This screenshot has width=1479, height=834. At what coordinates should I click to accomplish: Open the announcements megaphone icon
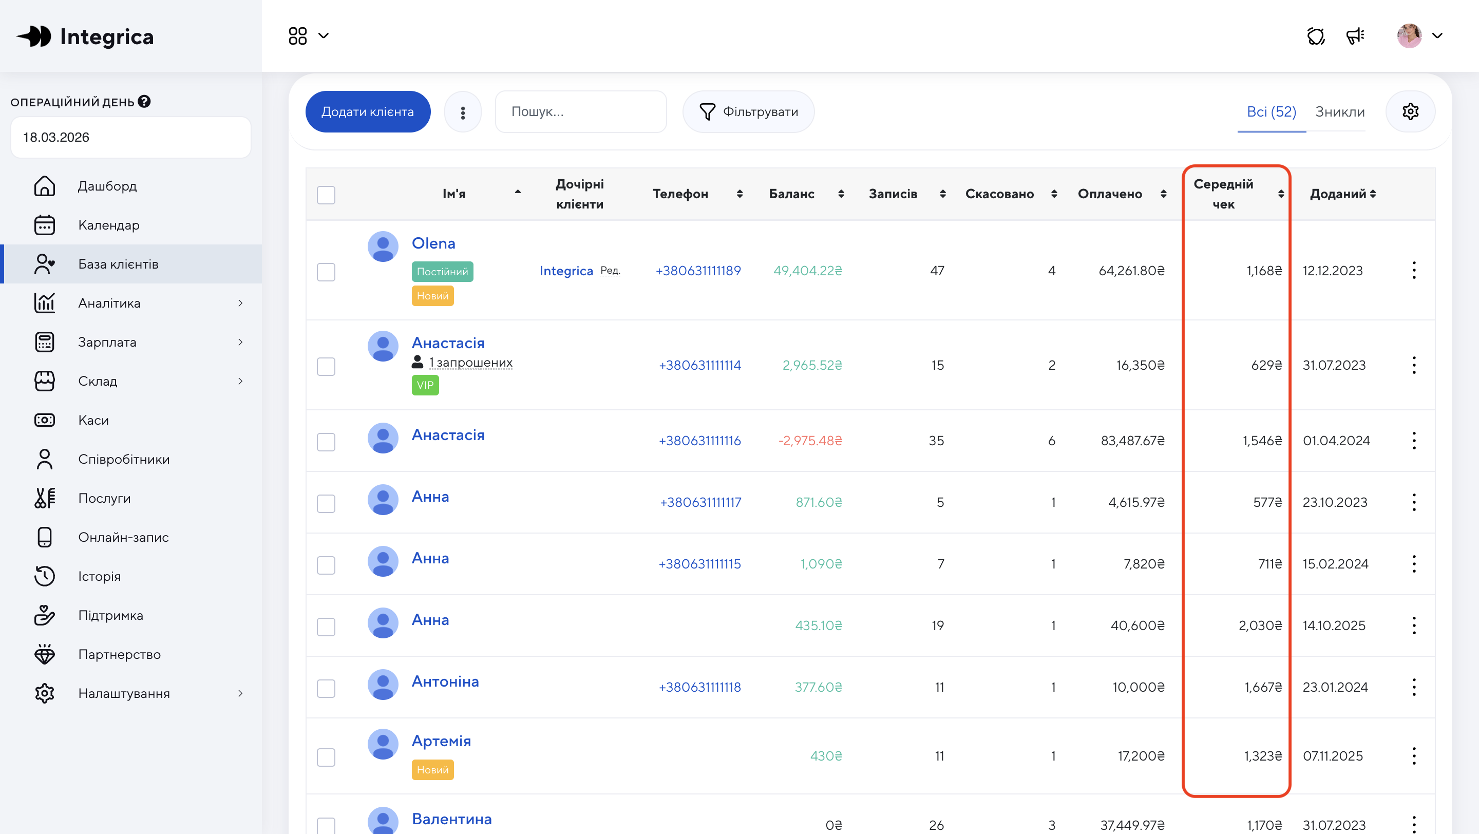(x=1355, y=36)
